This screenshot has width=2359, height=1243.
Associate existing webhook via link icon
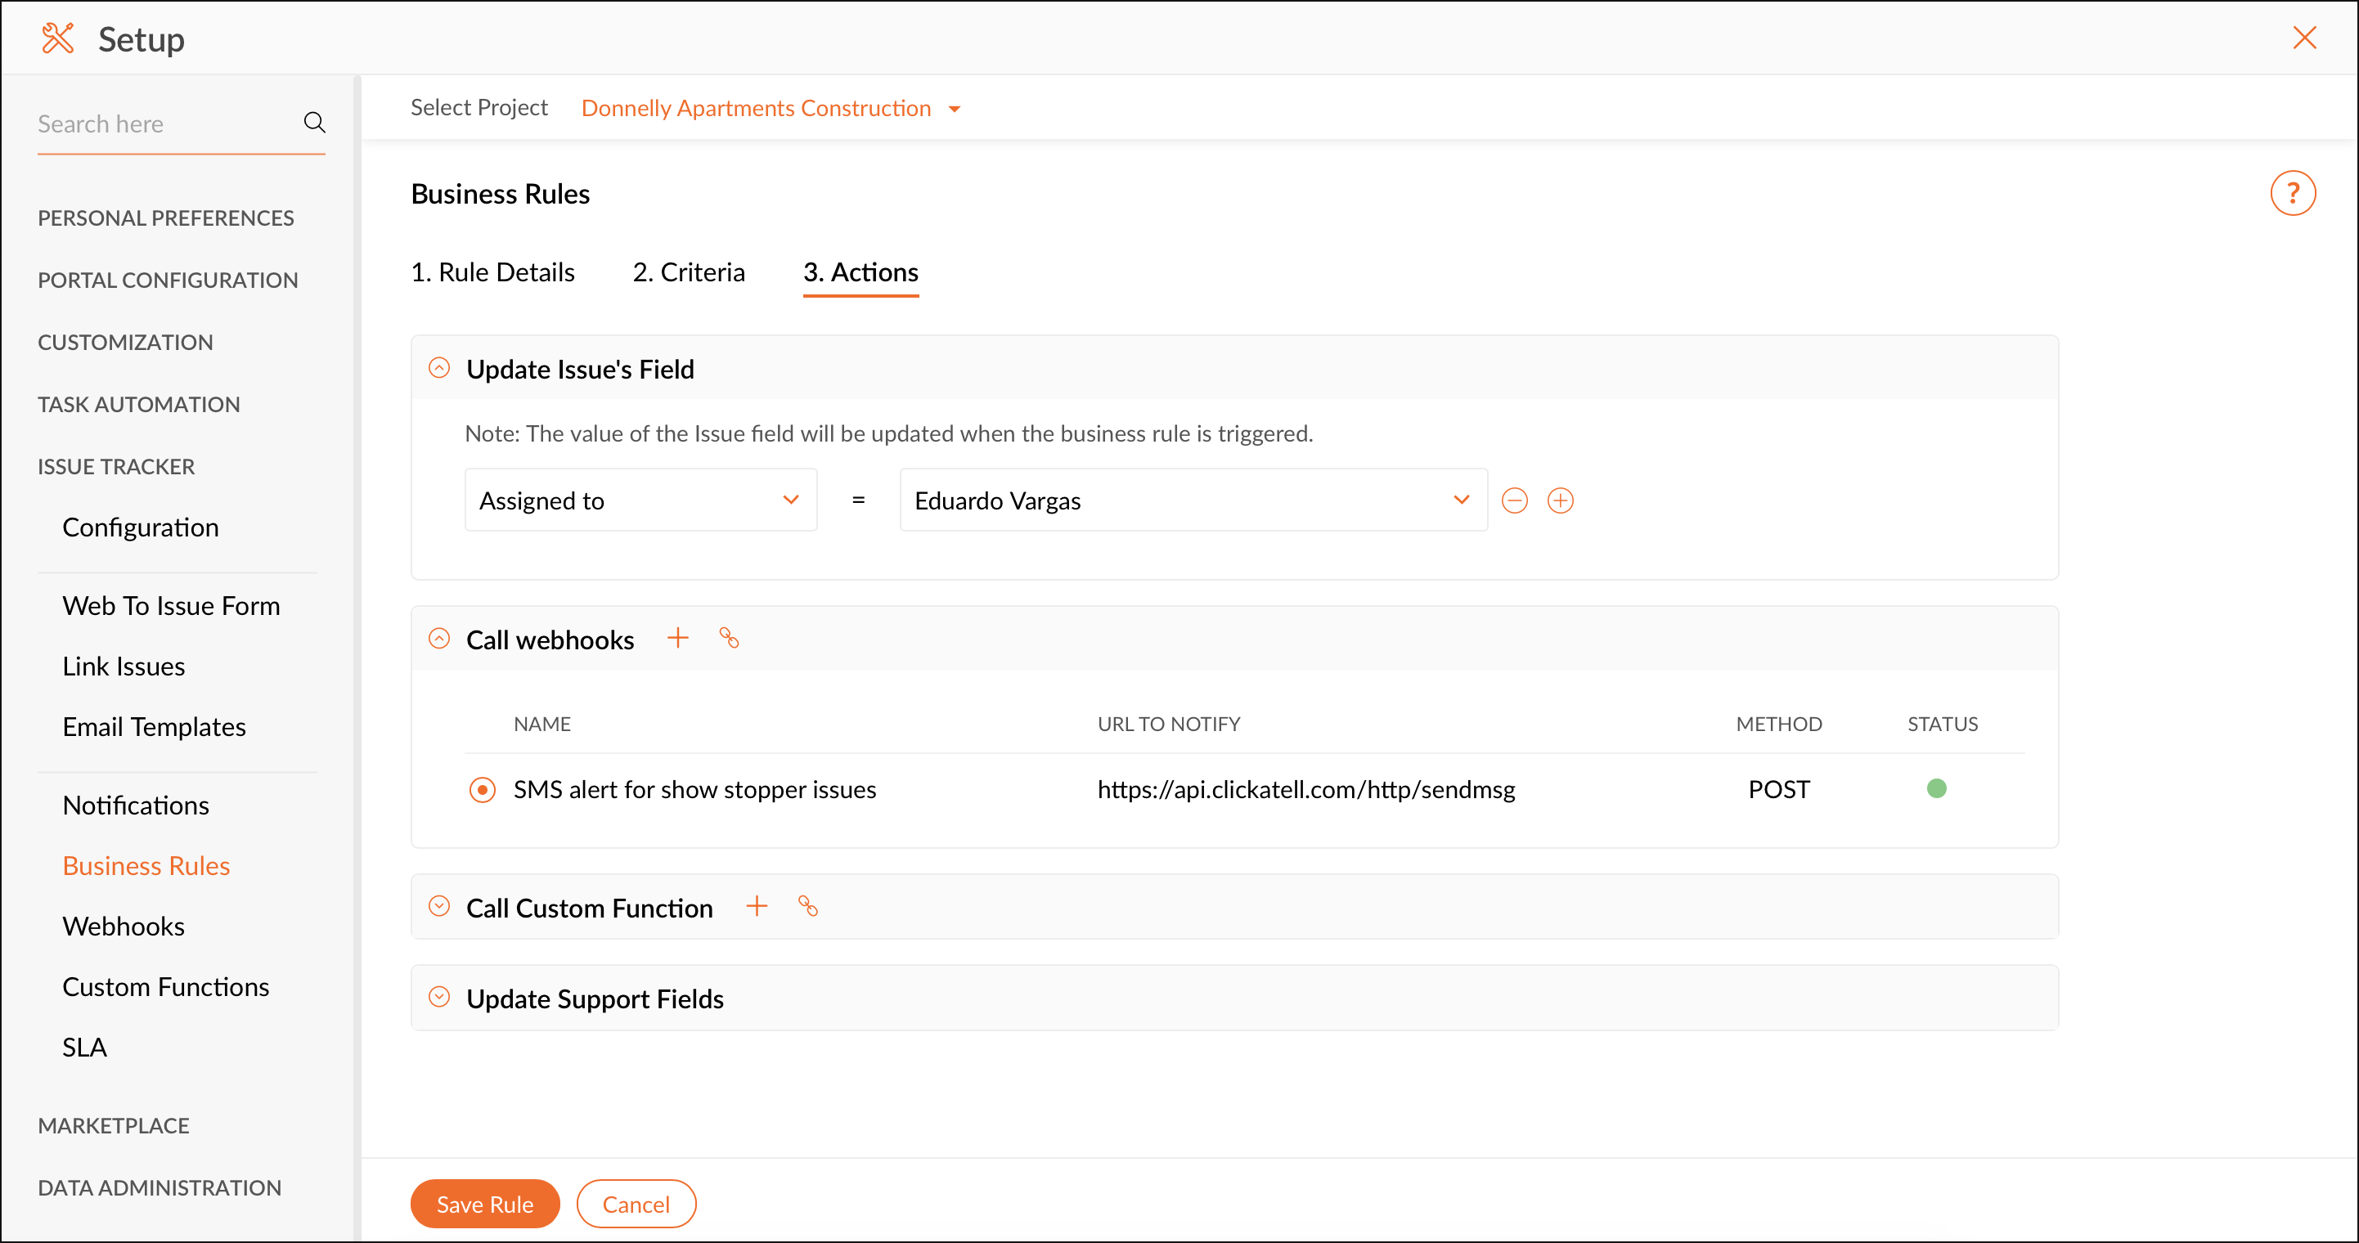[x=729, y=638]
